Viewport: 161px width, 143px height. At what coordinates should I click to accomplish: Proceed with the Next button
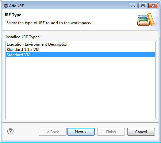click(81, 132)
